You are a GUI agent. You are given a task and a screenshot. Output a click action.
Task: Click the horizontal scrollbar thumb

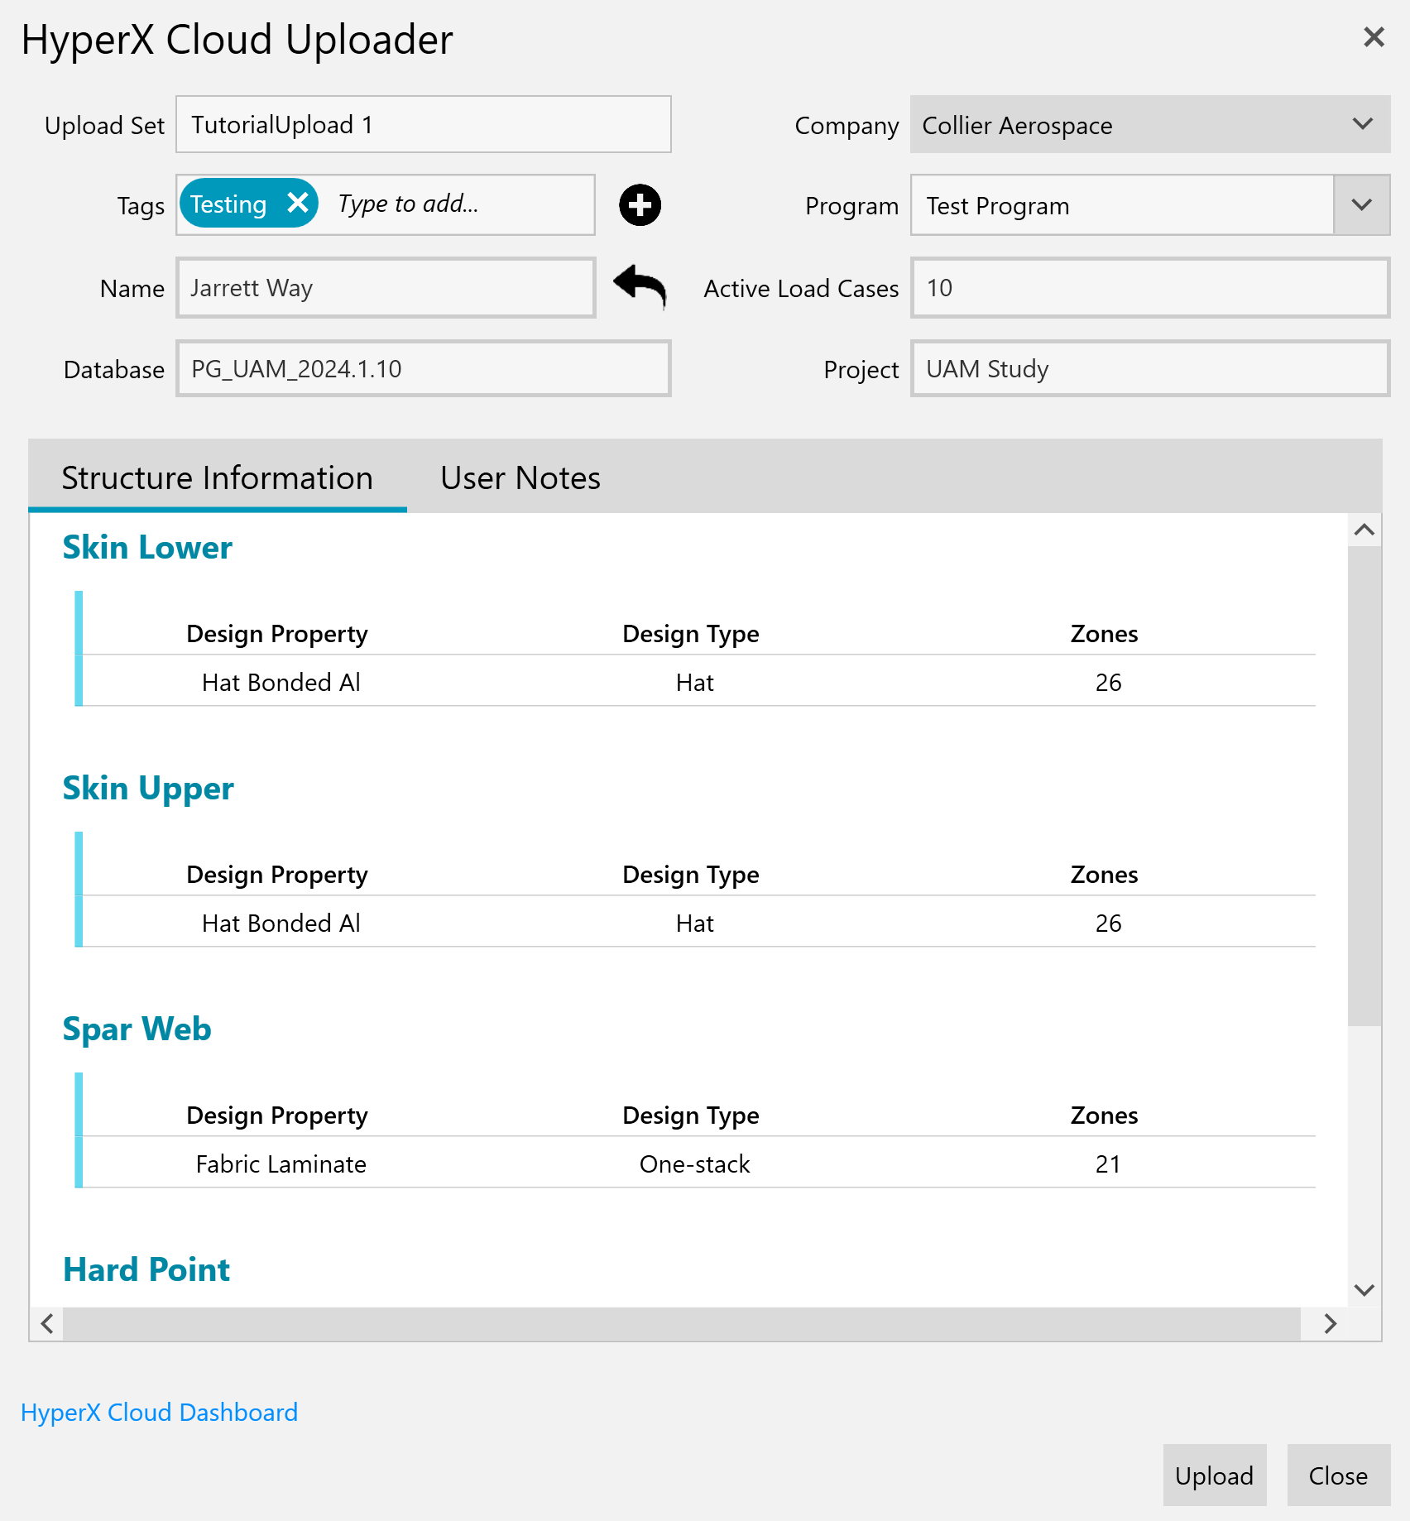click(x=682, y=1323)
